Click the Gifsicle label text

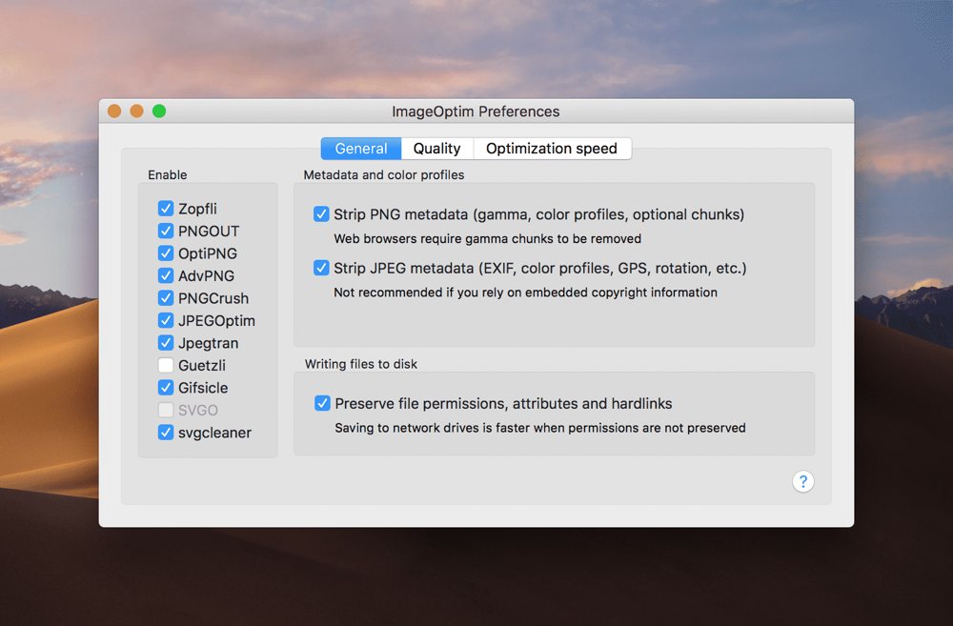(x=203, y=388)
